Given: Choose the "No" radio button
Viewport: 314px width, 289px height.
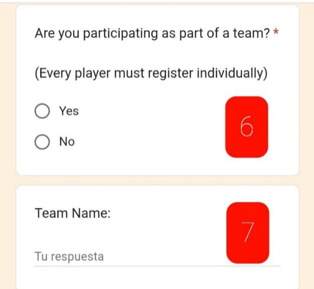Looking at the screenshot, I should 42,142.
